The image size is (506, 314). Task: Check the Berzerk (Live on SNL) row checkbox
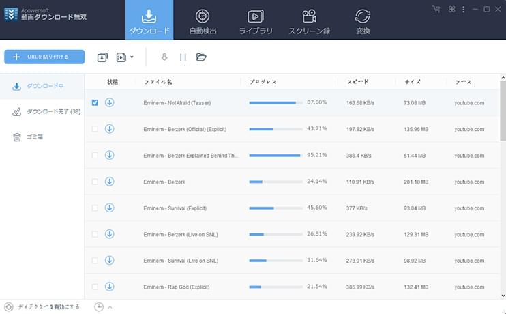pos(95,234)
